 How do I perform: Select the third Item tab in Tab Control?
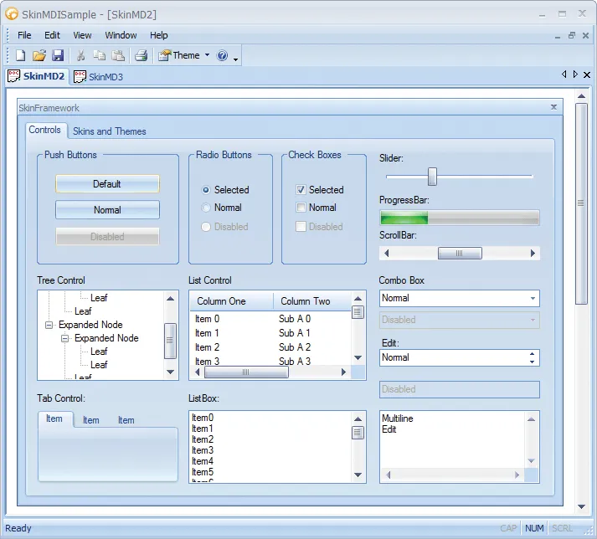(x=126, y=420)
